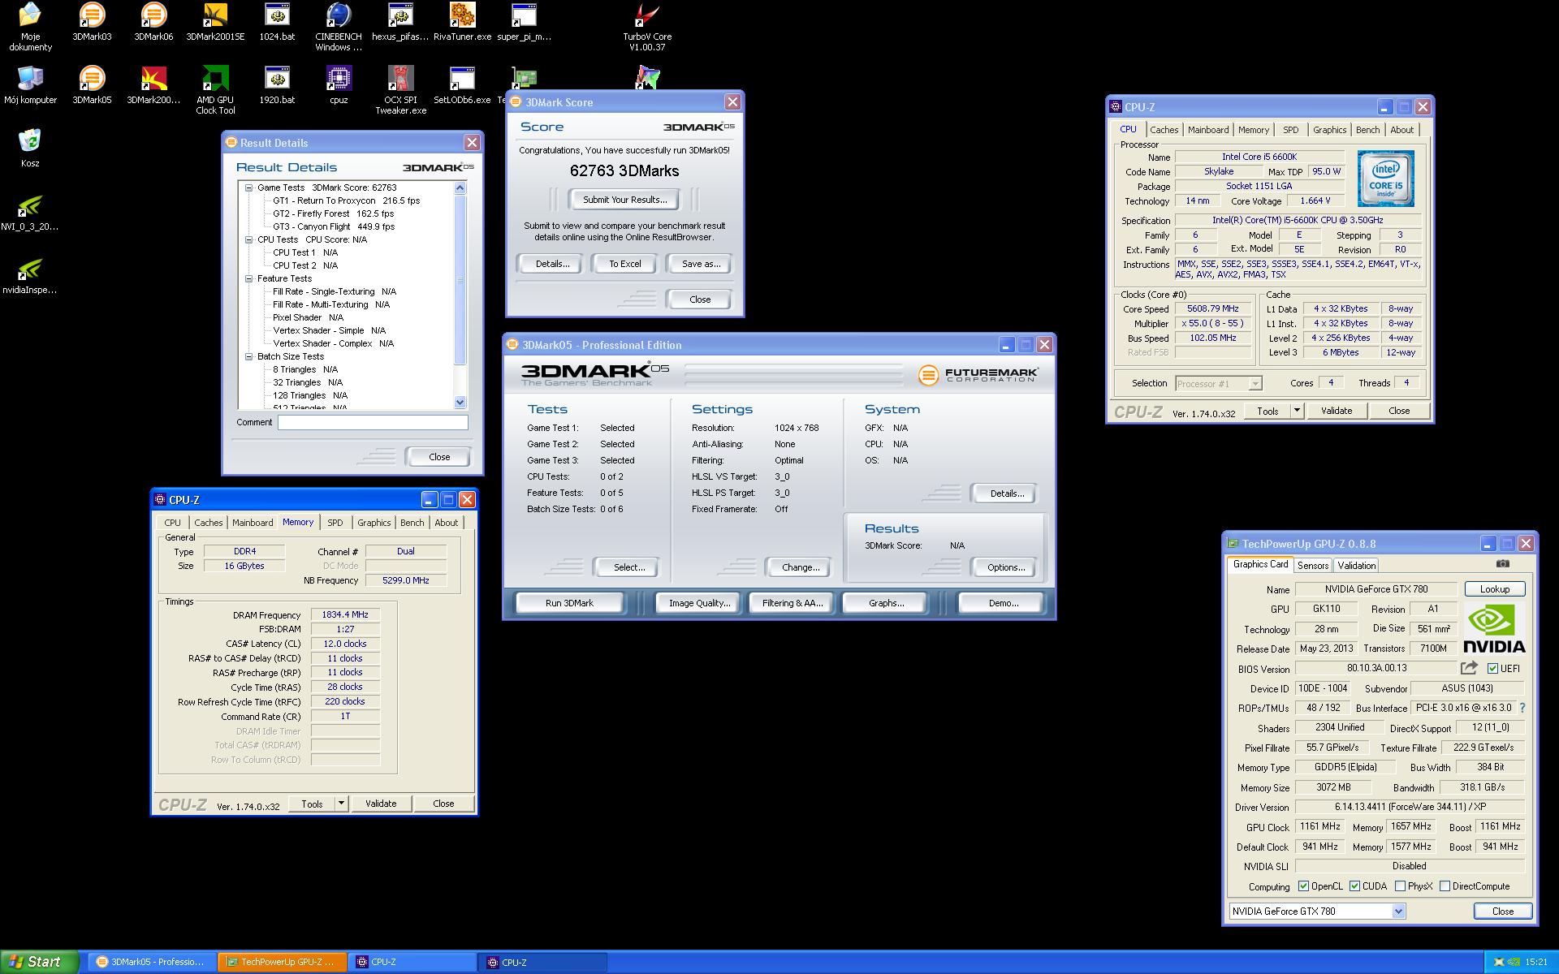Open the Bench tab in CPU-Z CPU window
Image resolution: width=1559 pixels, height=974 pixels.
(1367, 130)
